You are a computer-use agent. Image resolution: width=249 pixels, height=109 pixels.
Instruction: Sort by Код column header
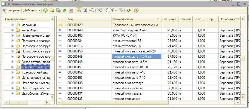[x=89, y=19]
